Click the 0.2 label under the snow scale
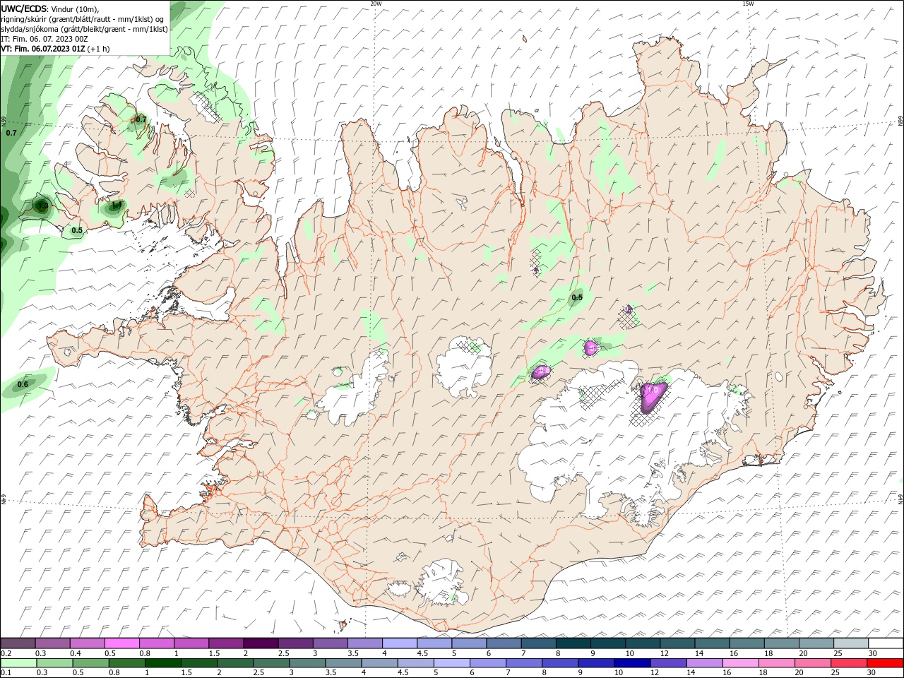Viewport: 904px width, 678px height. 5,653
